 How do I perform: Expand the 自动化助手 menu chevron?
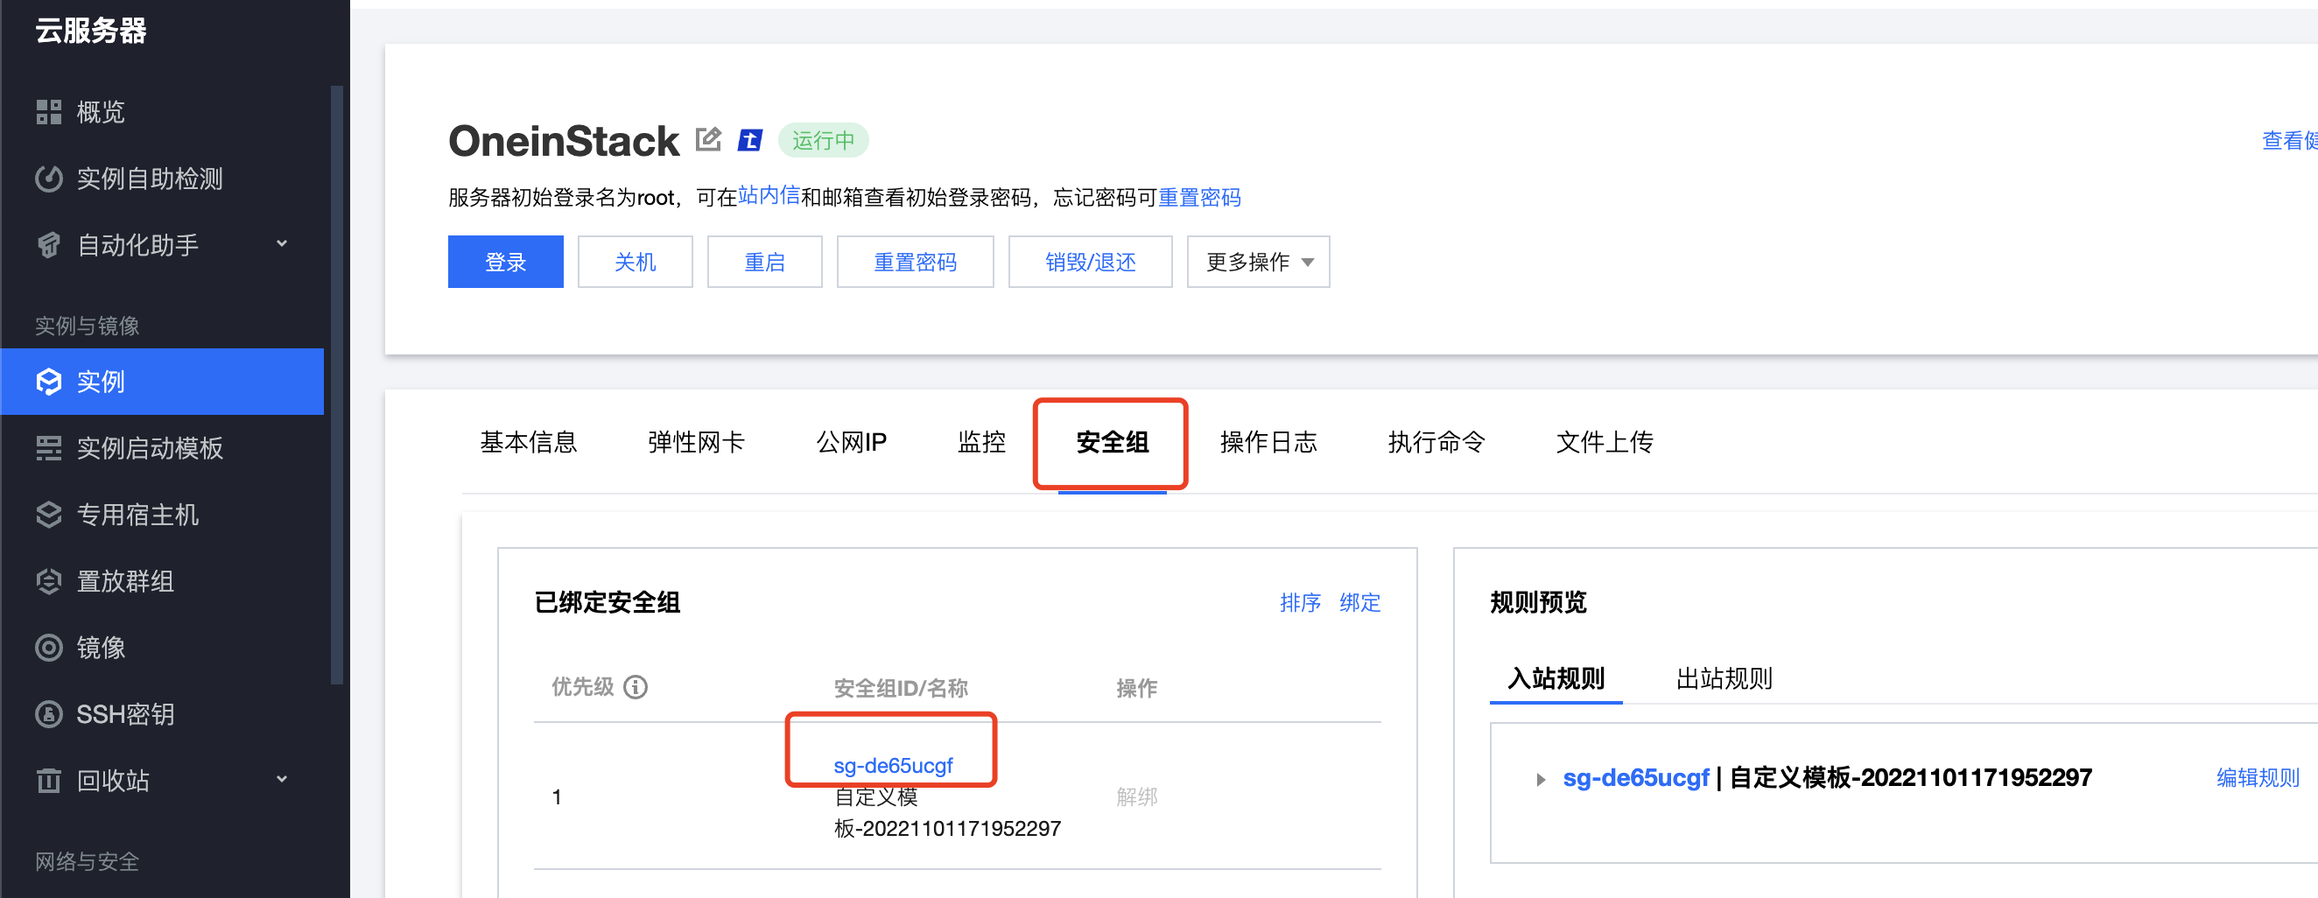[x=282, y=244]
